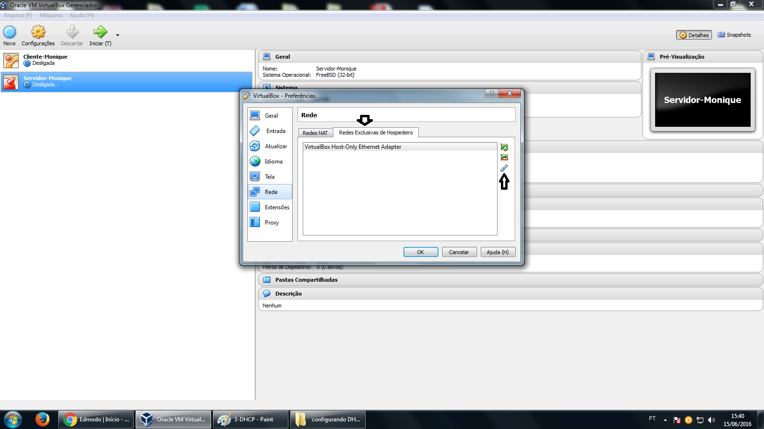Screen dimensions: 764x429
Task: Show hidden tray icons arrow
Action: [x=665, y=420]
